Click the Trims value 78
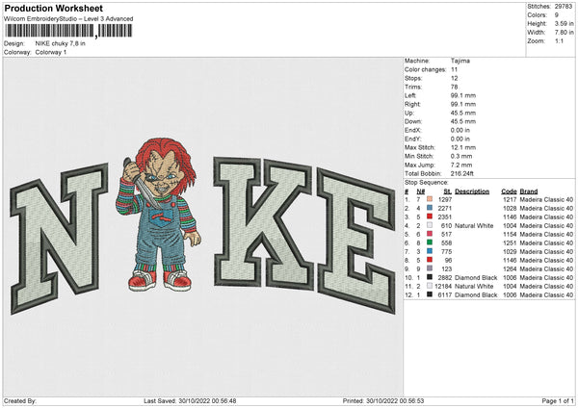The width and height of the screenshot is (578, 408). (x=454, y=87)
